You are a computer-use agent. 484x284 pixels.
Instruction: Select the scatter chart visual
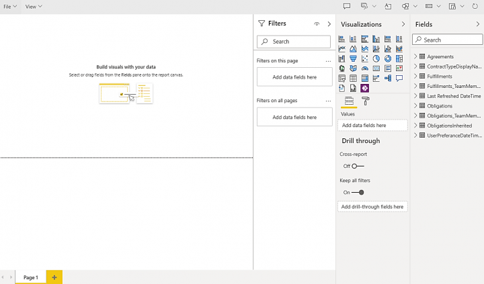364,58
